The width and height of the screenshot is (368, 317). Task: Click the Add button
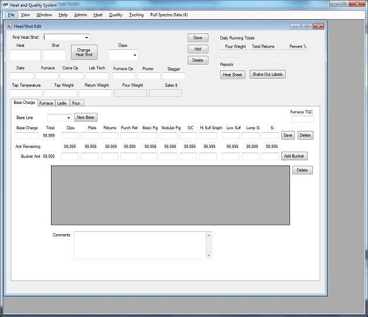pyautogui.click(x=198, y=49)
